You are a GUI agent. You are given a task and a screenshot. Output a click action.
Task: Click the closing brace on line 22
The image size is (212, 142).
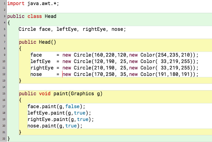pyautogui.click(x=9, y=139)
